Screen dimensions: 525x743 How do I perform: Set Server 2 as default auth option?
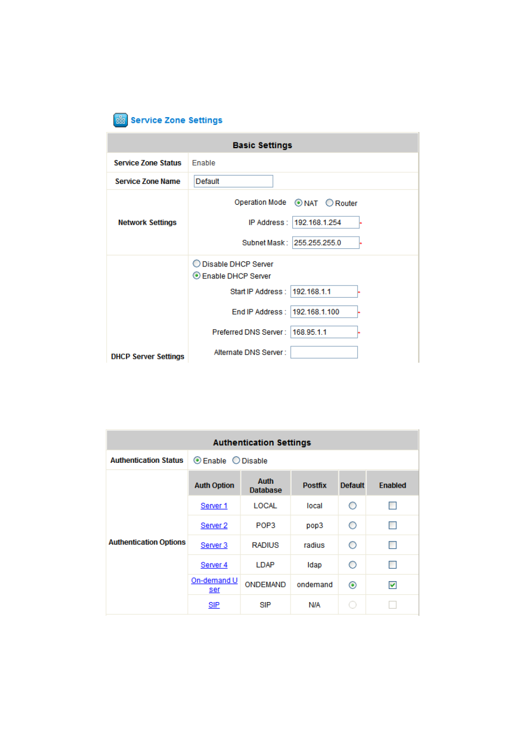click(x=353, y=526)
